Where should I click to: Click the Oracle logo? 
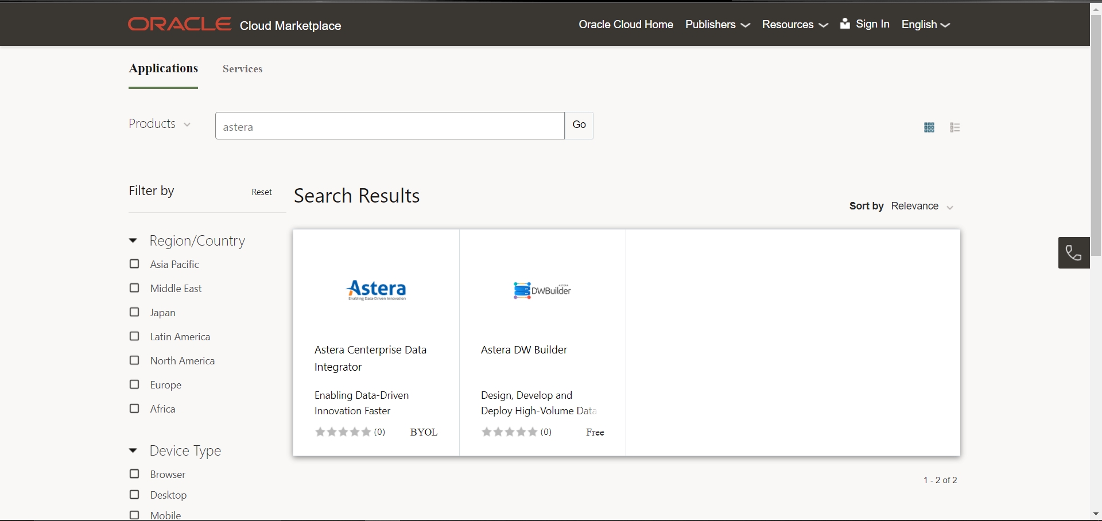pos(180,24)
